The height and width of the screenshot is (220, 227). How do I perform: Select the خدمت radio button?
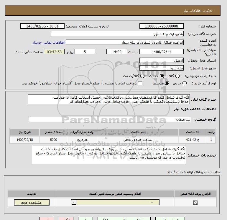(x=162, y=76)
